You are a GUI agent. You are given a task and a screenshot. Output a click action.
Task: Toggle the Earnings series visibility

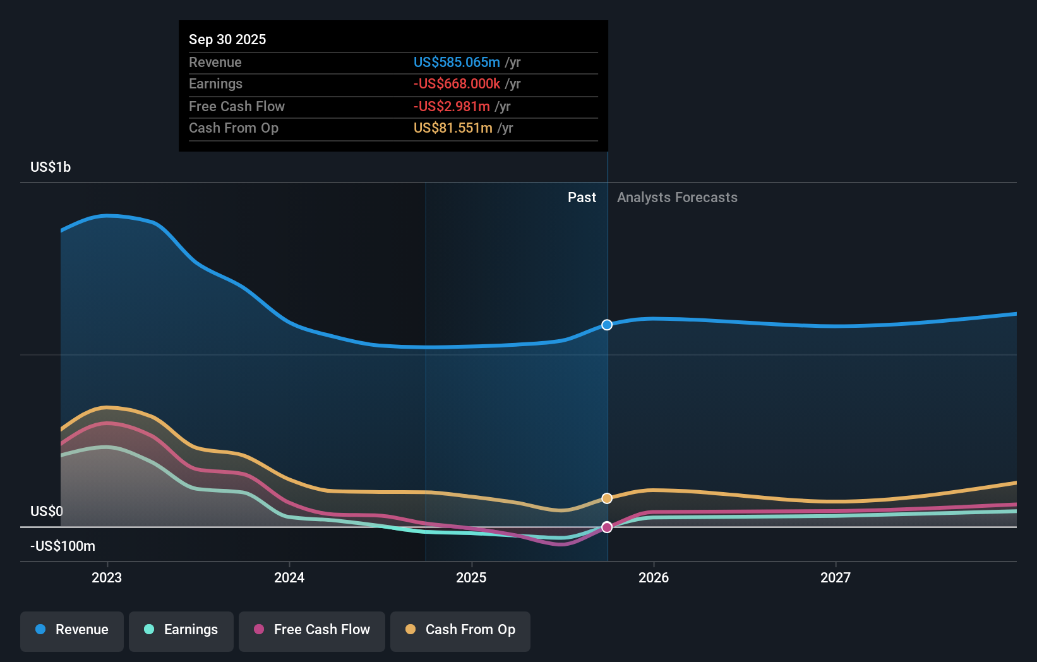181,630
